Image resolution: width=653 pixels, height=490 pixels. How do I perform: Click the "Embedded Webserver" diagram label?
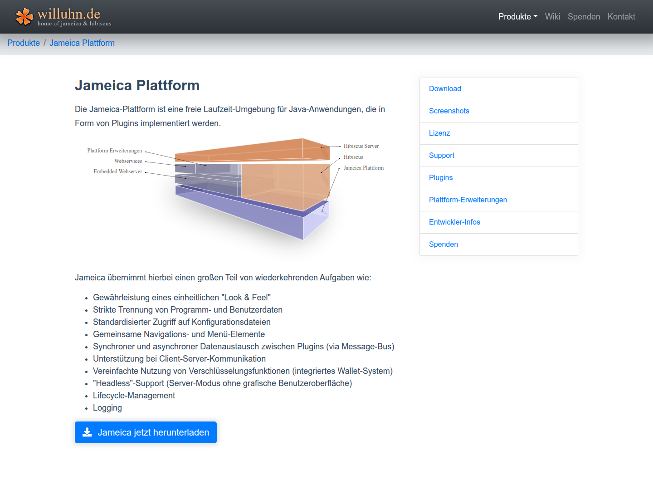click(x=118, y=171)
